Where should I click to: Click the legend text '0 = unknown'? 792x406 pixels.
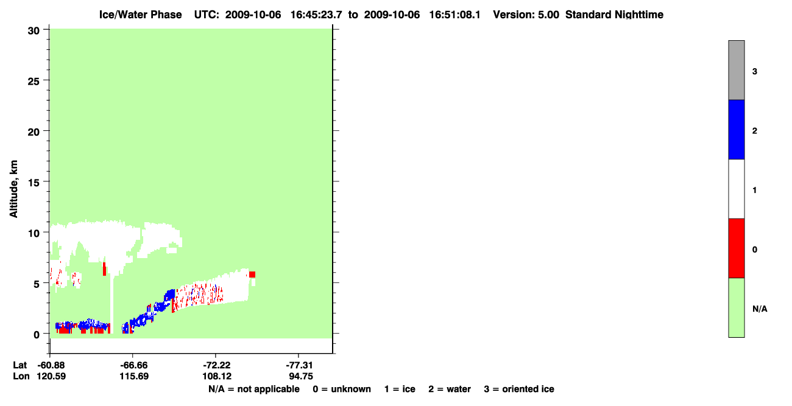coord(342,389)
